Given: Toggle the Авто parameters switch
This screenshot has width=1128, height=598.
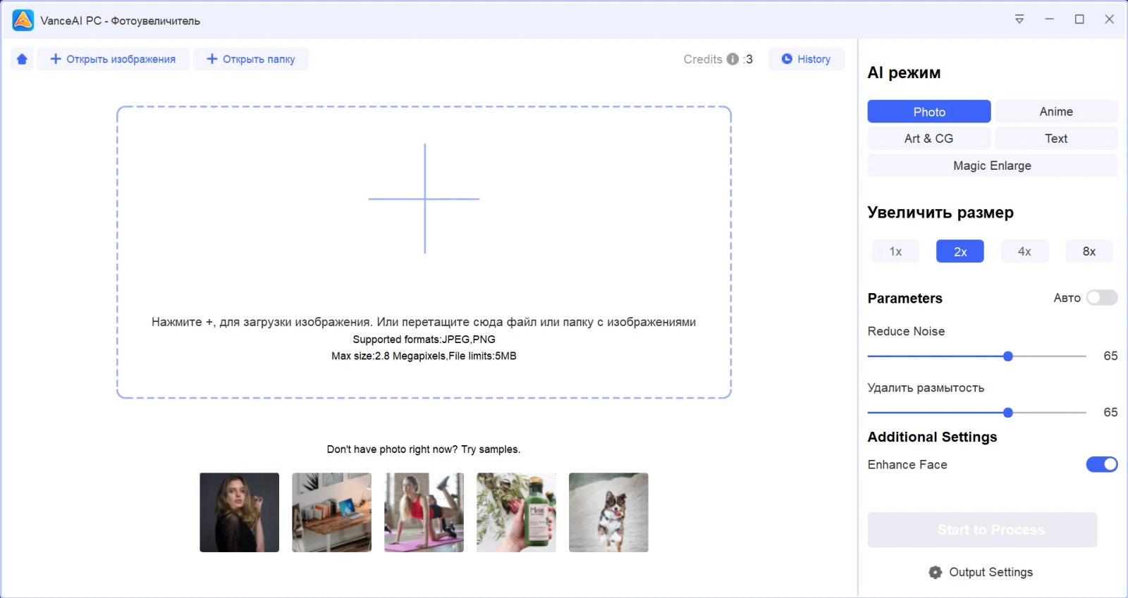Looking at the screenshot, I should (1102, 298).
